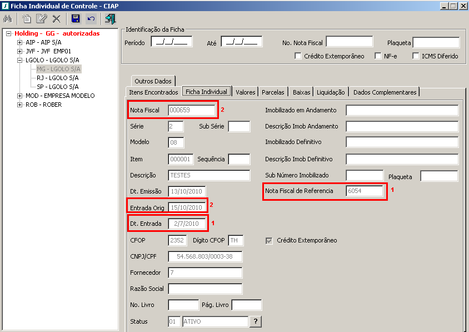Open the Dados Complementares tab
Image resolution: width=469 pixels, height=332 pixels.
(x=384, y=92)
